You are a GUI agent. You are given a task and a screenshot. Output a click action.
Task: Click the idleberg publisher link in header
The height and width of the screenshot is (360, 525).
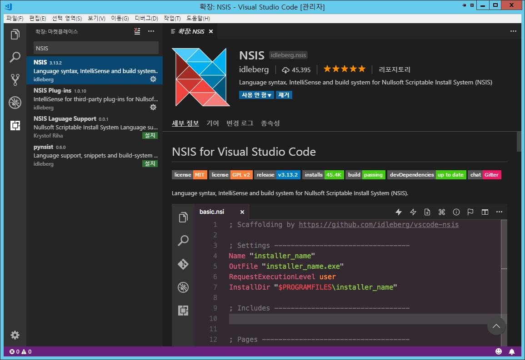click(254, 69)
